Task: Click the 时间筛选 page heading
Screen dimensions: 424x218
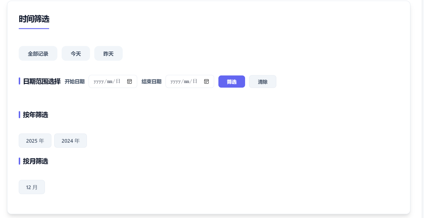Action: coord(34,19)
